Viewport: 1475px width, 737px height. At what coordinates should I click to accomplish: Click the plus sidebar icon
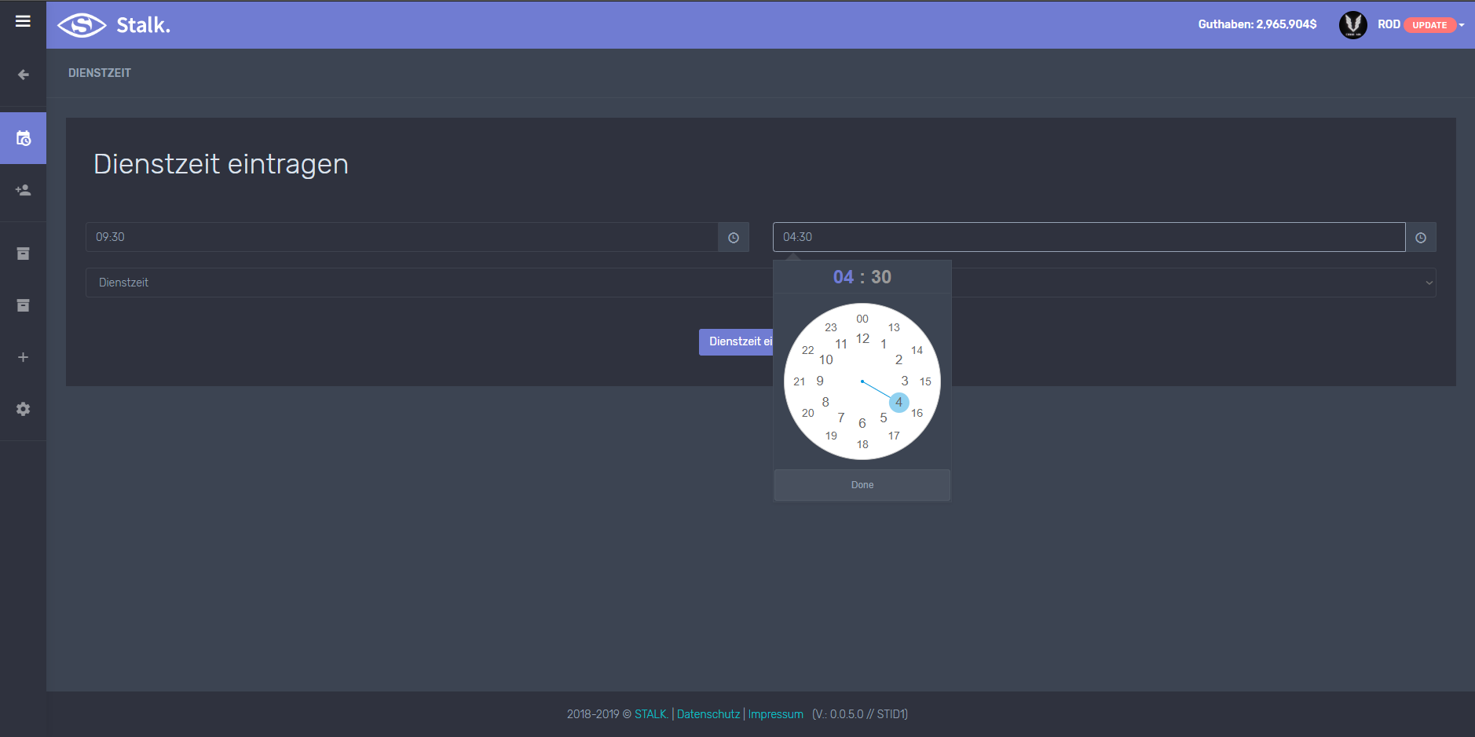point(23,357)
